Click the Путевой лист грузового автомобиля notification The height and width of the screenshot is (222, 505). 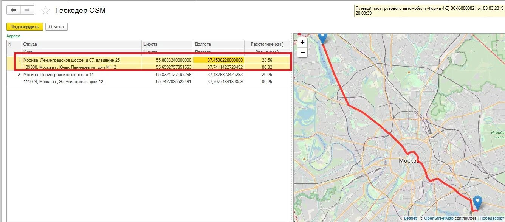(429, 11)
